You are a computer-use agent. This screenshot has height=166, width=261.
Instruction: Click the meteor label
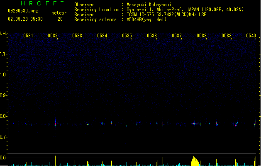tap(59, 13)
